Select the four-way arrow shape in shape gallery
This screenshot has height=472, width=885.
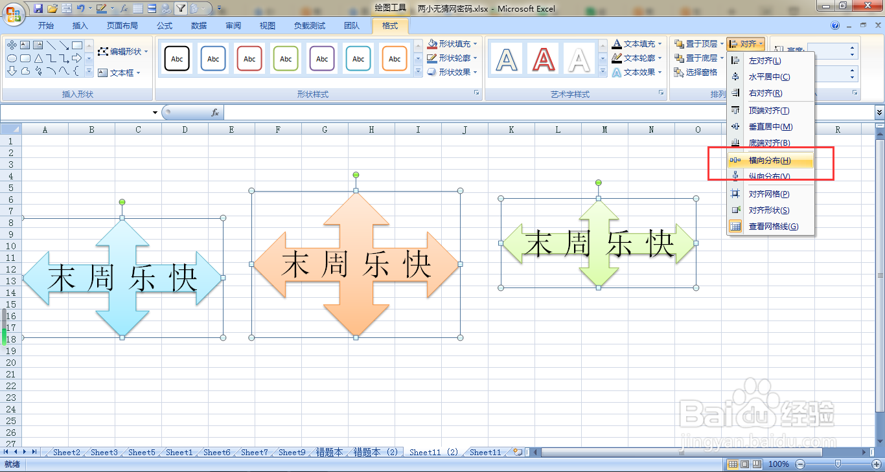click(x=12, y=45)
